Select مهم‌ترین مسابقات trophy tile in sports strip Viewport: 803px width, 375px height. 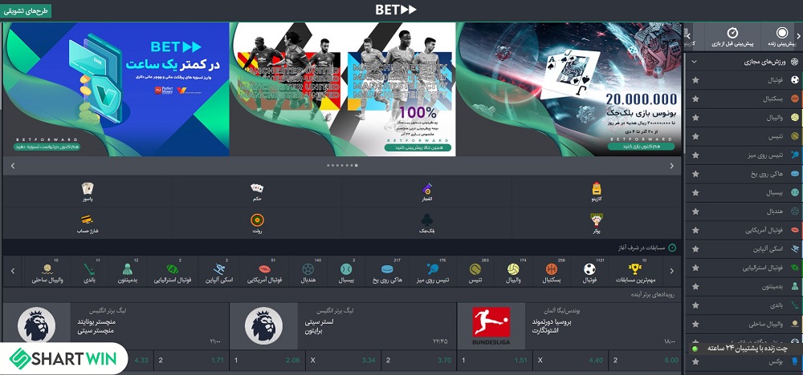click(635, 272)
